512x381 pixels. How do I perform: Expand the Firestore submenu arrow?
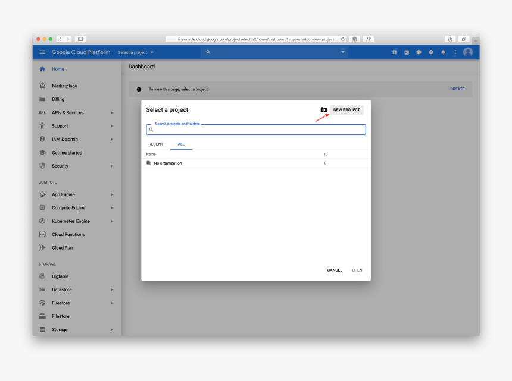[x=111, y=303]
